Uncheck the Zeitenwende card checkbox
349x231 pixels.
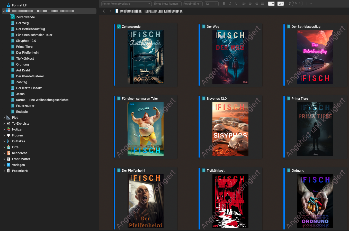tap(119, 27)
